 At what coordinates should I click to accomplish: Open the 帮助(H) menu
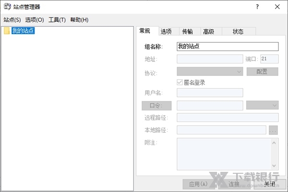pos(79,20)
